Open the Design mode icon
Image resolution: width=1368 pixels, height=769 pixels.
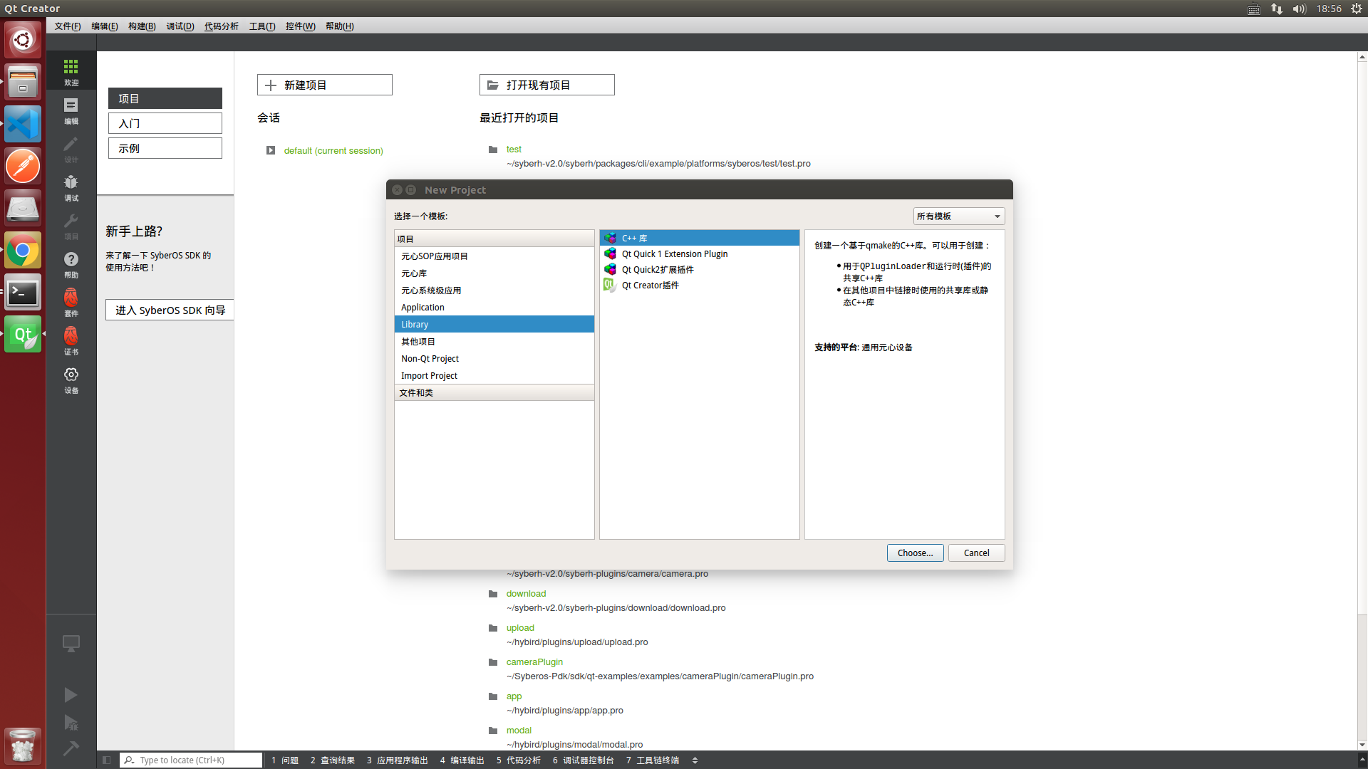coord(71,149)
